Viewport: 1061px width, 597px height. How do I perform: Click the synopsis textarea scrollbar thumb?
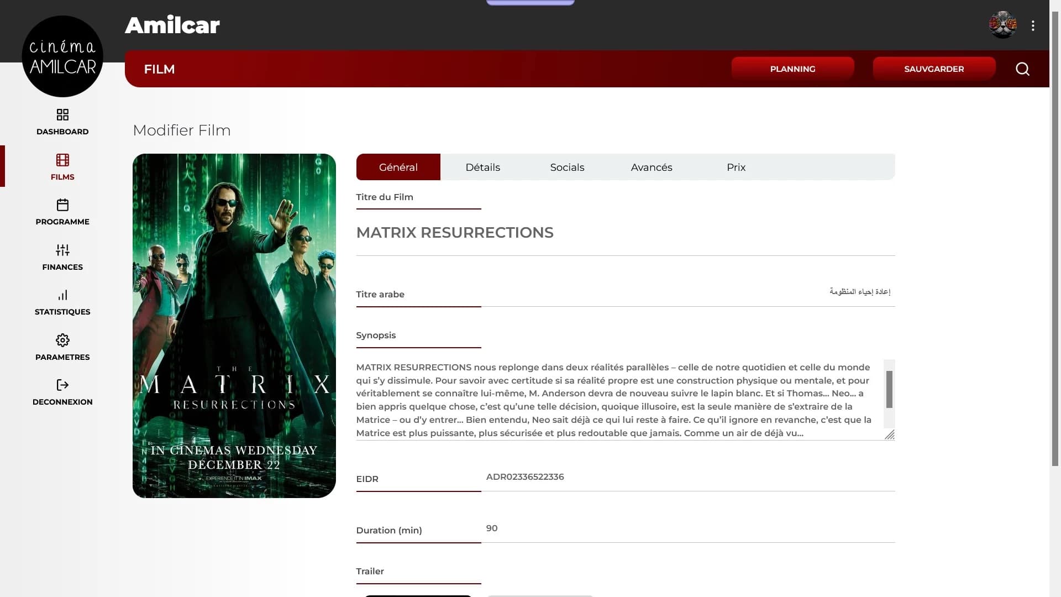pyautogui.click(x=889, y=389)
